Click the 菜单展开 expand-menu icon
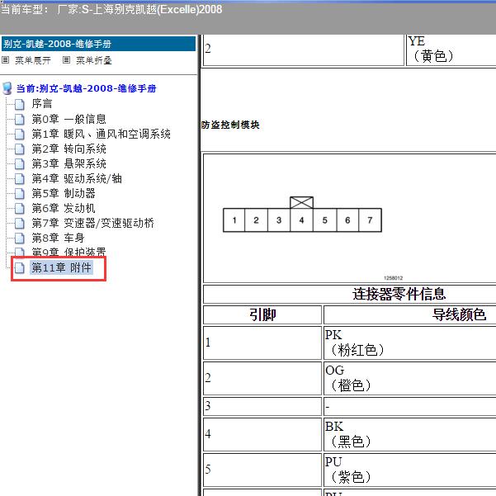 click(6, 59)
